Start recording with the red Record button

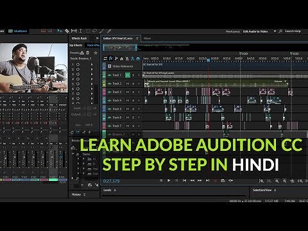point(216,180)
